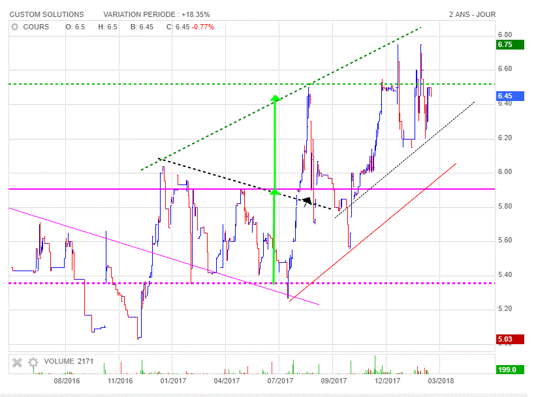Click the red 5.03 low price tag

pyautogui.click(x=510, y=340)
